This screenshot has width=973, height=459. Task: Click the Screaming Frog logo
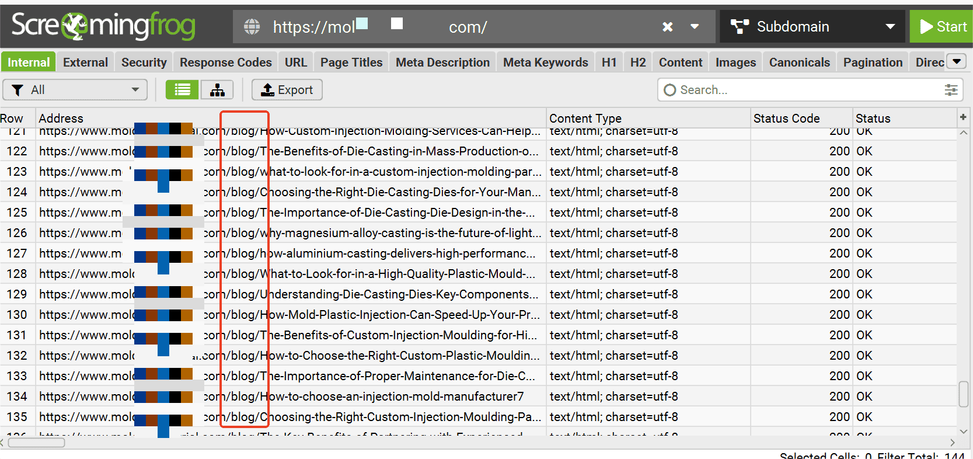pyautogui.click(x=103, y=26)
